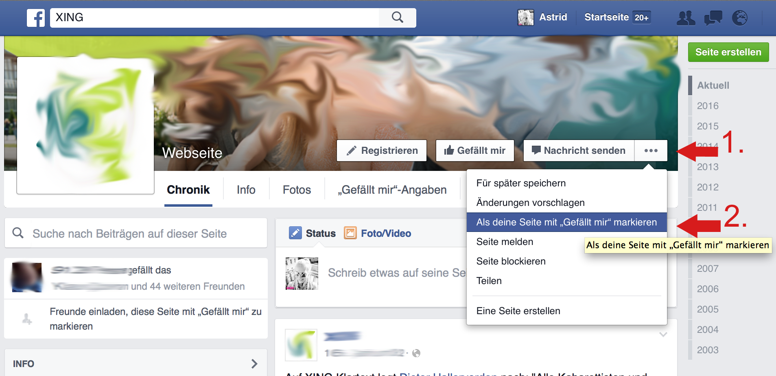Switch to the Fotos tab
Image resolution: width=776 pixels, height=376 pixels.
click(x=297, y=190)
